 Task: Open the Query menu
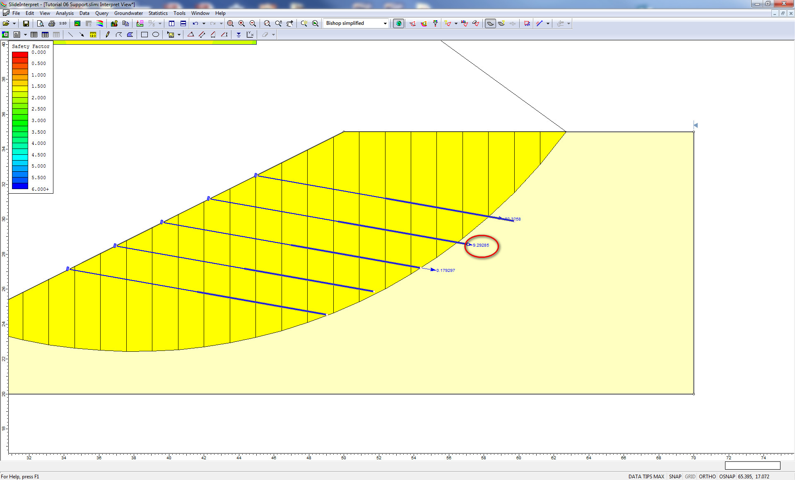(x=101, y=13)
